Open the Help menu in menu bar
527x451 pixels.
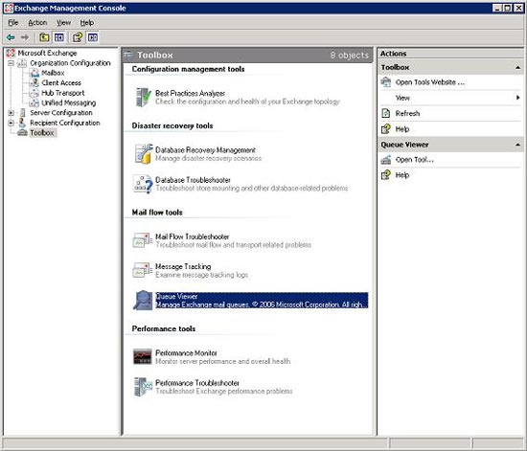86,23
